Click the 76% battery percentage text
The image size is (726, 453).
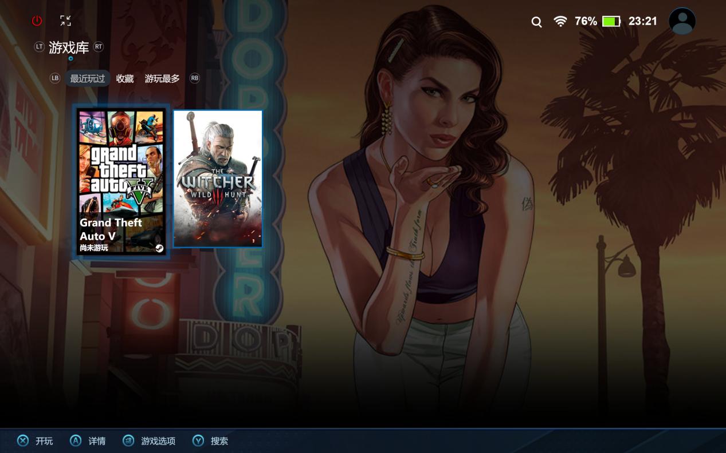coord(586,21)
